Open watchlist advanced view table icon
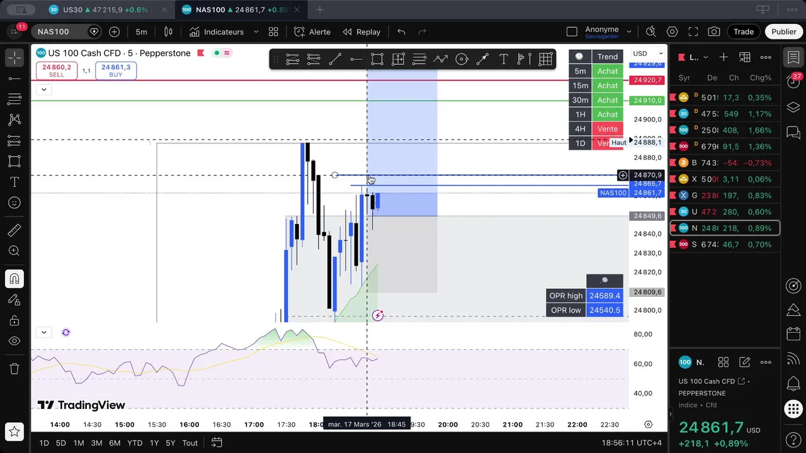 [745, 57]
